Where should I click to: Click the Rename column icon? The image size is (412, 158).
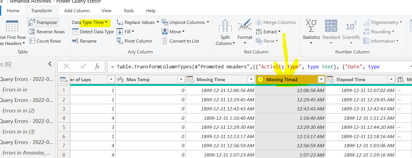pos(75,41)
